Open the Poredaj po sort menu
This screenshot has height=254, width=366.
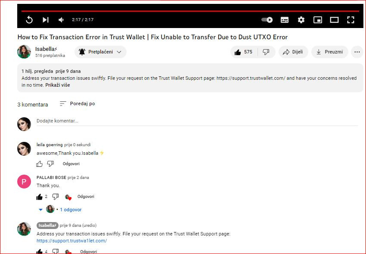(x=77, y=103)
